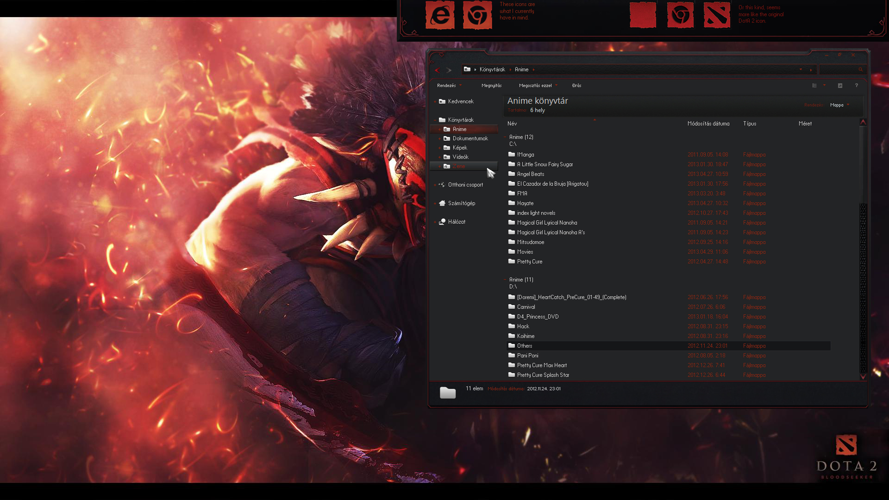Click the Internet Explorer icon in top banner
The width and height of the screenshot is (889, 500).
(x=439, y=15)
